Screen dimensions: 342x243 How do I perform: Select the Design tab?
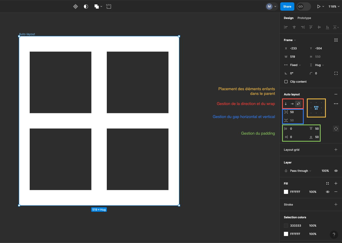(289, 18)
